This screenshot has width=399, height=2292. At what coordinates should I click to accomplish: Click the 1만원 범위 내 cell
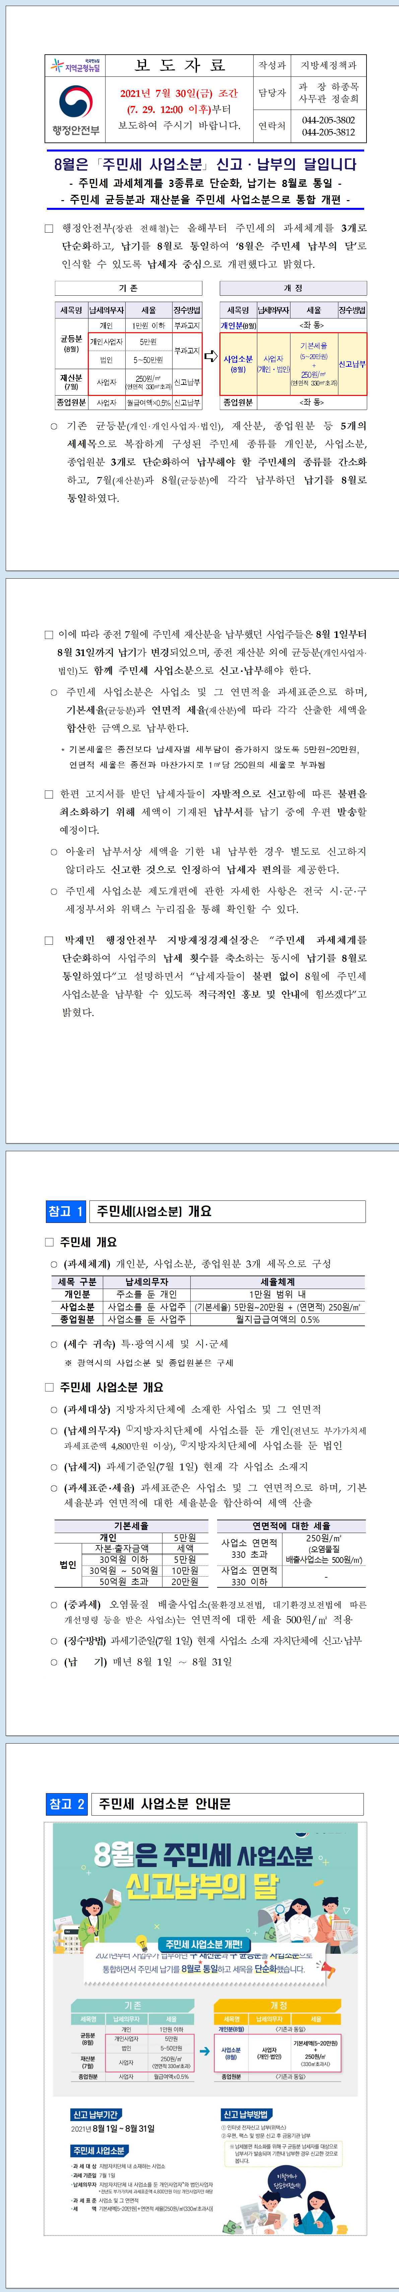277,1295
